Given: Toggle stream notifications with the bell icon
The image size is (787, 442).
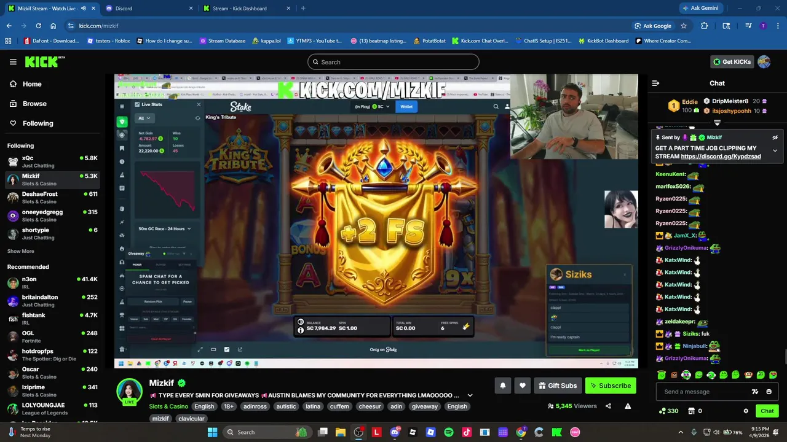Looking at the screenshot, I should coord(503,386).
